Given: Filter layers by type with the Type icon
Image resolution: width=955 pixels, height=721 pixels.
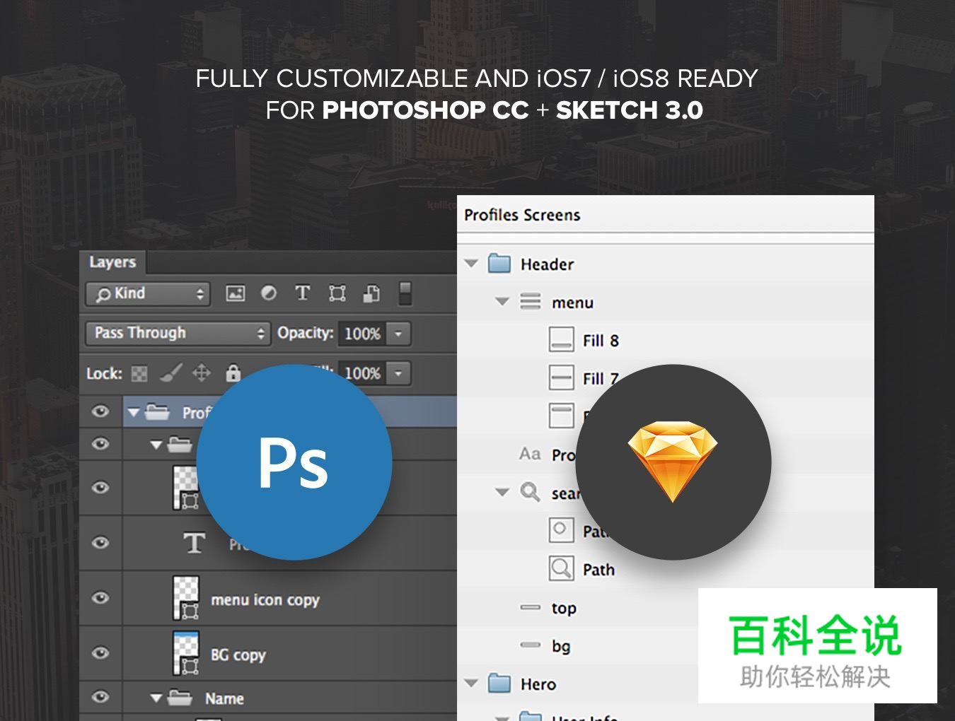Looking at the screenshot, I should pos(303,293).
